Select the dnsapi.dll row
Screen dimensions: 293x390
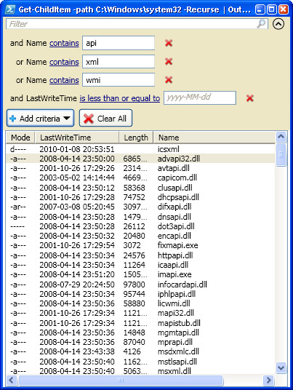140,217
